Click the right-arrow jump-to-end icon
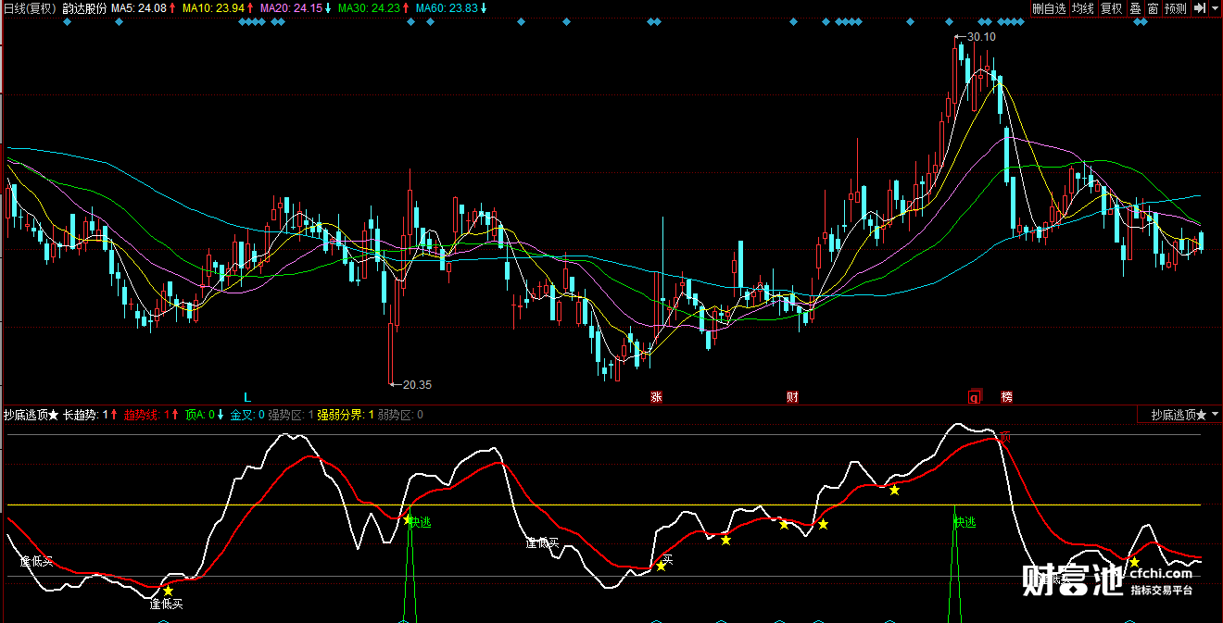1223x623 pixels. (1198, 8)
